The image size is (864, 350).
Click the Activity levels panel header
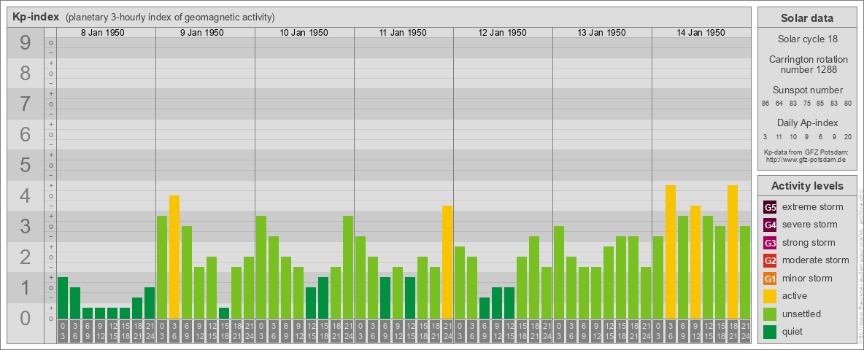(806, 186)
